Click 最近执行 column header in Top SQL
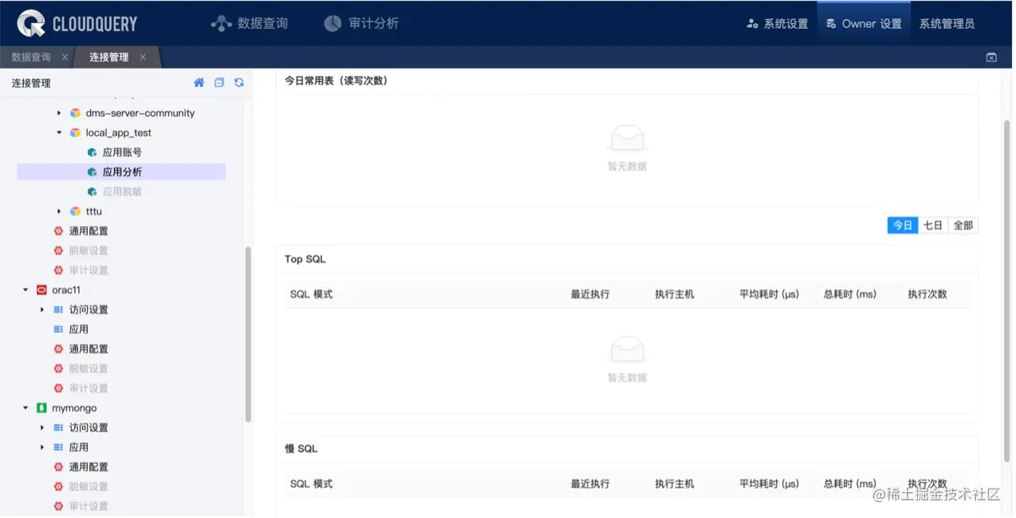Image resolution: width=1016 pixels, height=518 pixels. (590, 294)
